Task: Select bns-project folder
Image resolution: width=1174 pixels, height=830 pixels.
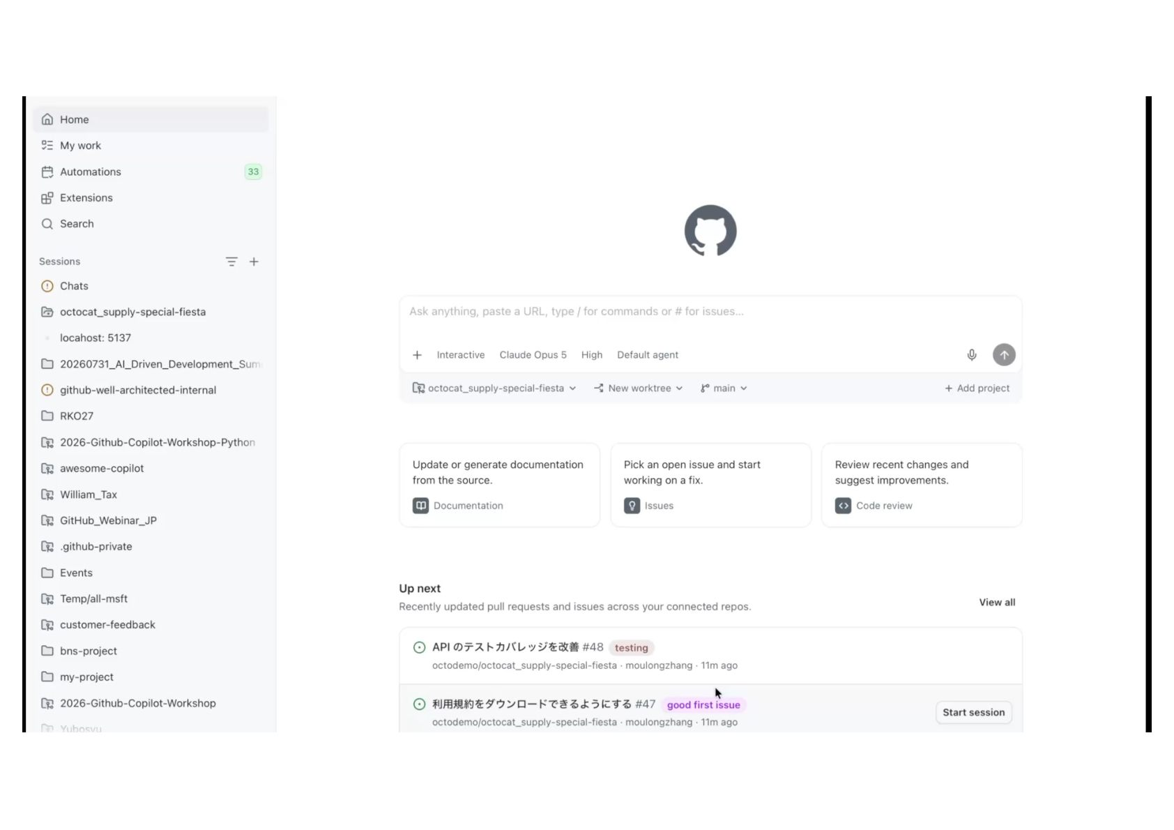Action: (150, 651)
